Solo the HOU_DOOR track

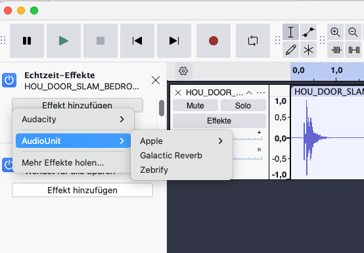243,106
